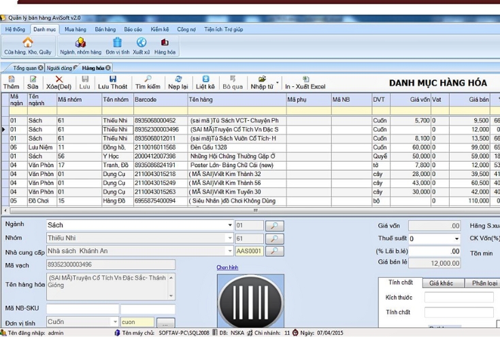
Task: Click the % Lãi b.lẻ field
Action: pyautogui.click(x=435, y=251)
